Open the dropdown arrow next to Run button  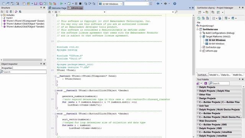65,3
